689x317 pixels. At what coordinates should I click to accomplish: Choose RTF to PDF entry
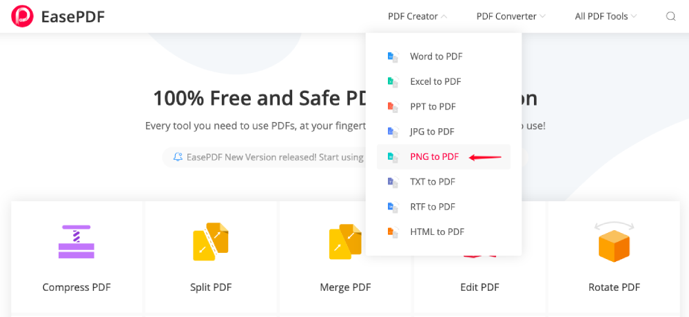coord(432,207)
